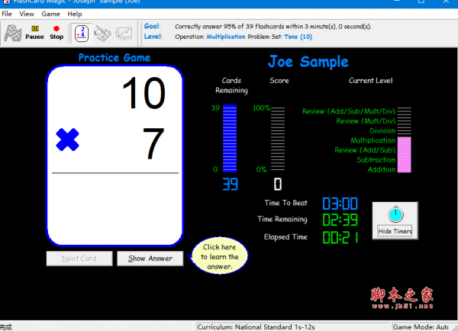The width and height of the screenshot is (458, 331).
Task: Click the score counter showing 0
Action: (278, 184)
